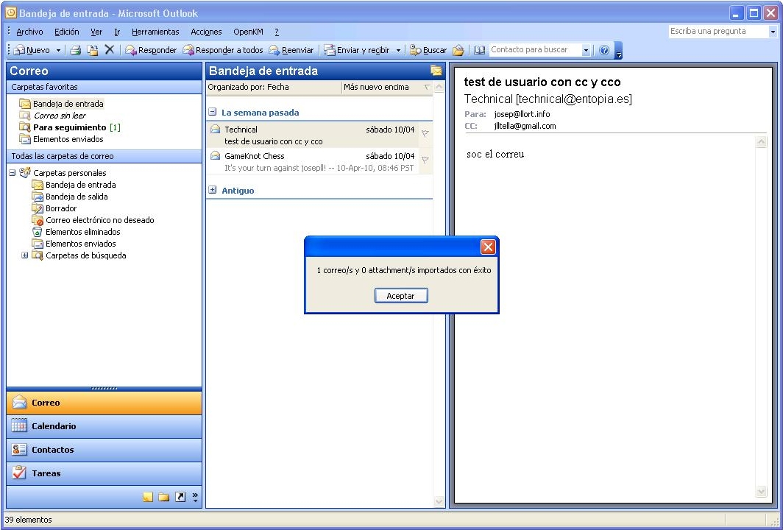The height and width of the screenshot is (530, 783).
Task: Open the Herramientas menu
Action: pos(155,32)
